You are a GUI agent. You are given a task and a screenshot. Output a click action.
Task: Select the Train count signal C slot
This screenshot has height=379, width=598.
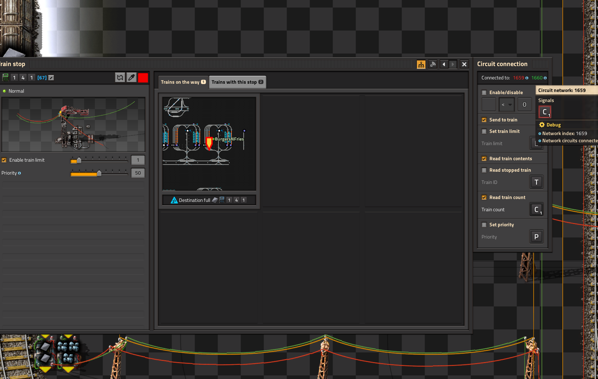pos(537,209)
